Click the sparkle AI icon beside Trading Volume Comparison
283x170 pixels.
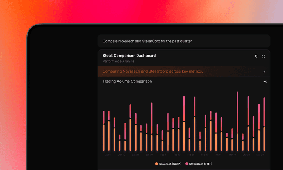(x=265, y=82)
